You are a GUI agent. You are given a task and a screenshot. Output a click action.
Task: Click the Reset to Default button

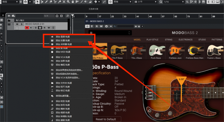click(106, 119)
